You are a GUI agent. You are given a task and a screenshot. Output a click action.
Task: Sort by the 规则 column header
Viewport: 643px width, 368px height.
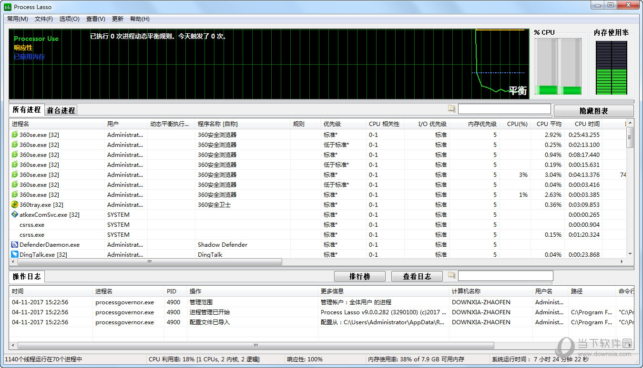point(306,124)
